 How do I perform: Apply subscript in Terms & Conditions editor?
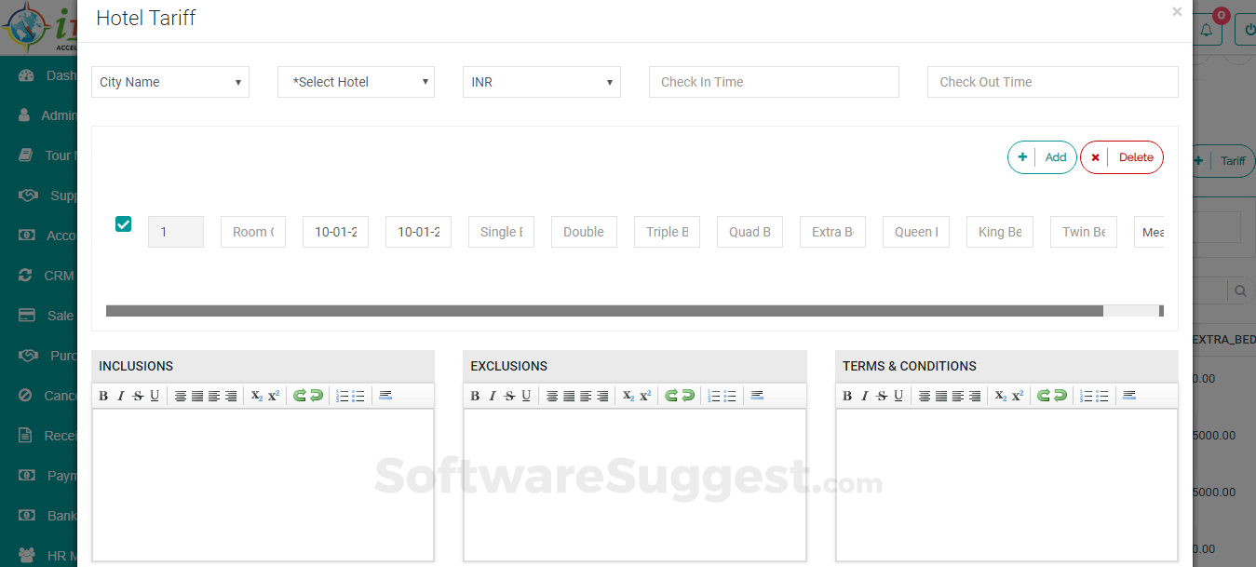(x=1001, y=396)
